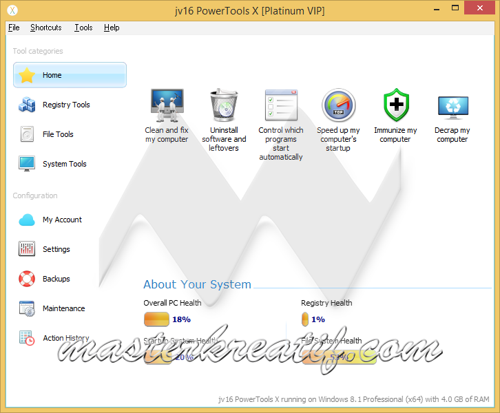Image resolution: width=500 pixels, height=413 pixels.
Task: Go to System Tools category
Action: 65,164
